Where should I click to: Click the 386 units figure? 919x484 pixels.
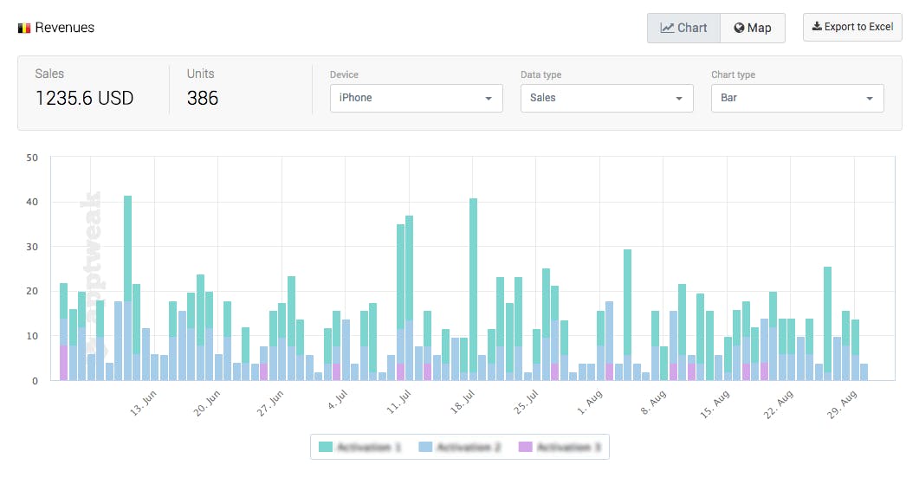(x=203, y=98)
